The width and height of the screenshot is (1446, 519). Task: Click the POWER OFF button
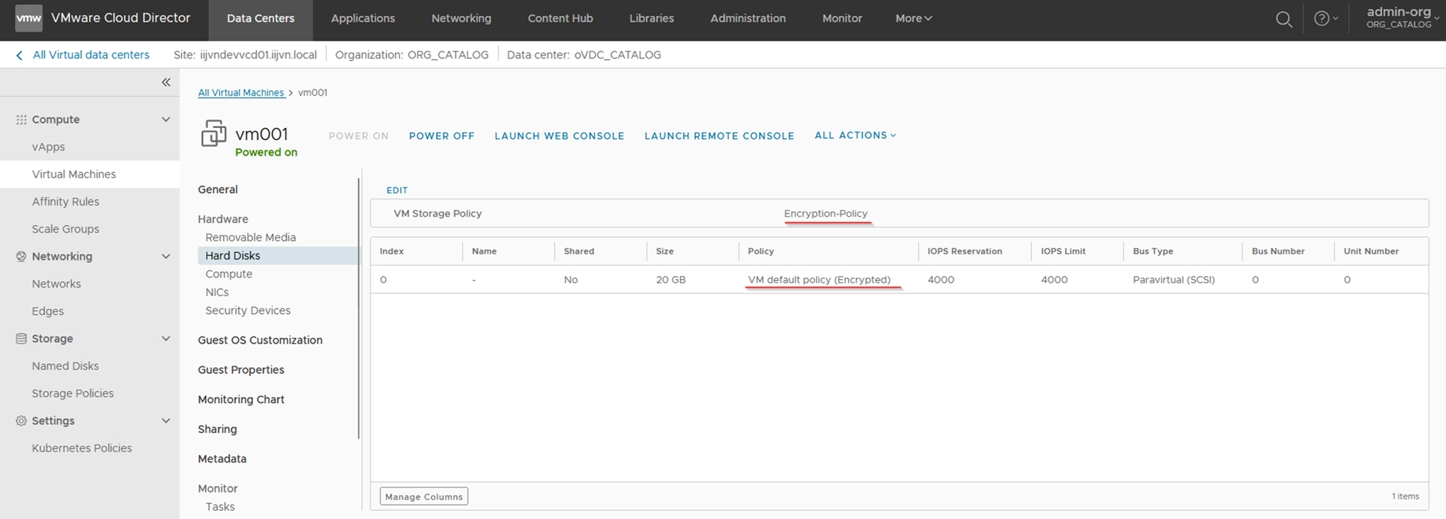coord(441,136)
